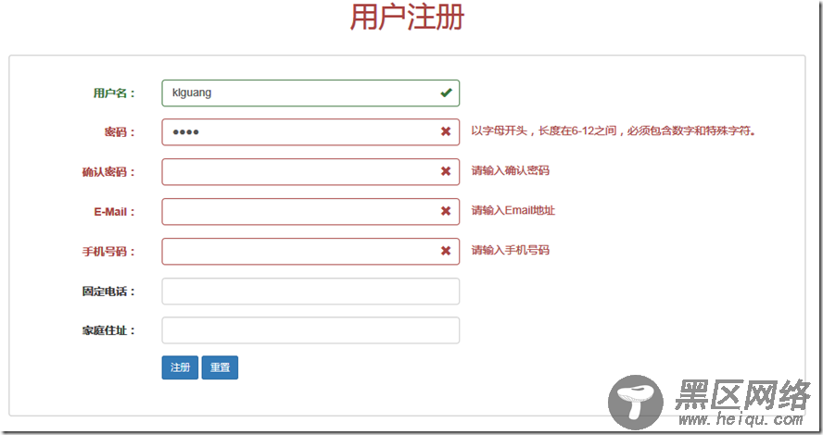Click the 密码 field label
Viewport: 823px width, 435px height.
coord(120,132)
